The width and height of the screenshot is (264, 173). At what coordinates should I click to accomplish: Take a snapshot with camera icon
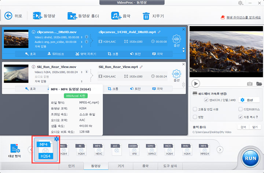click(x=250, y=84)
